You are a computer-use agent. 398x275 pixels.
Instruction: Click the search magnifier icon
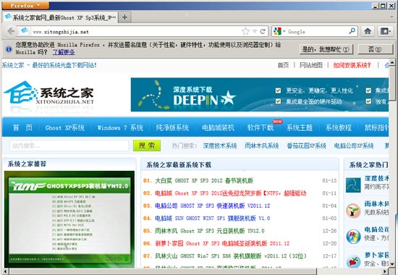coord(352,31)
